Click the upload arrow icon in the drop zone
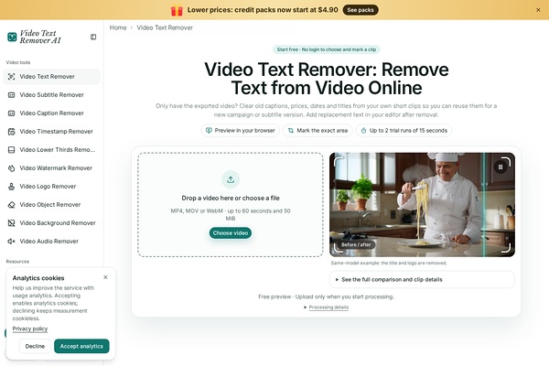 (x=231, y=179)
